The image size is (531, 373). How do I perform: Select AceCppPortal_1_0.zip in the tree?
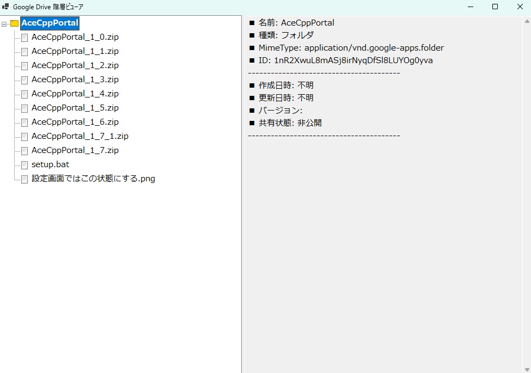75,37
